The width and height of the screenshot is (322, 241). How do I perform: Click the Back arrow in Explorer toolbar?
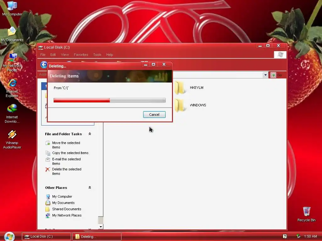43,65
